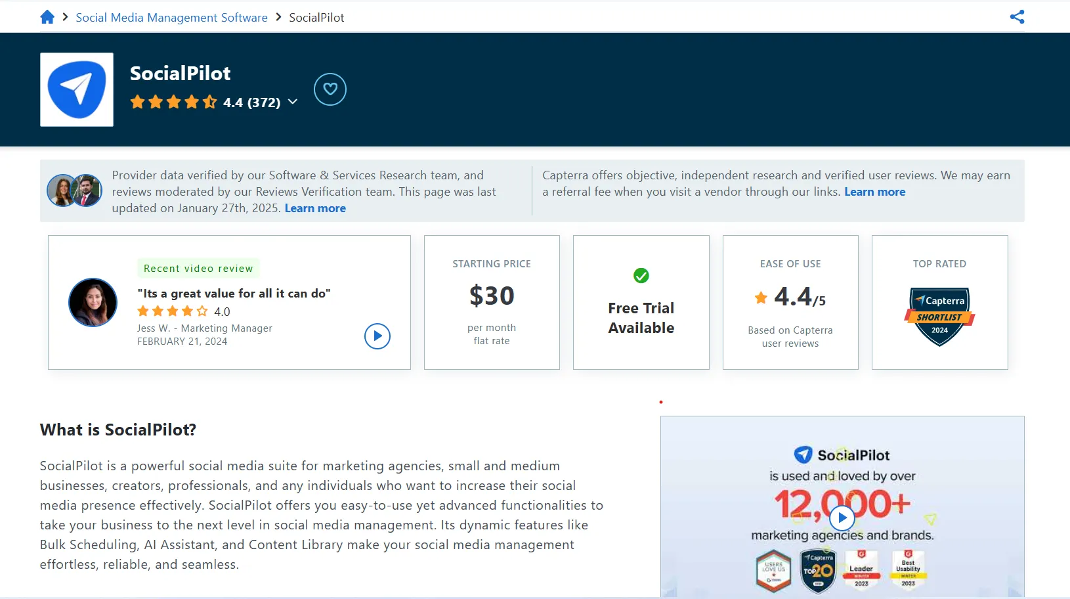Click Learn more about page verification

click(x=315, y=208)
